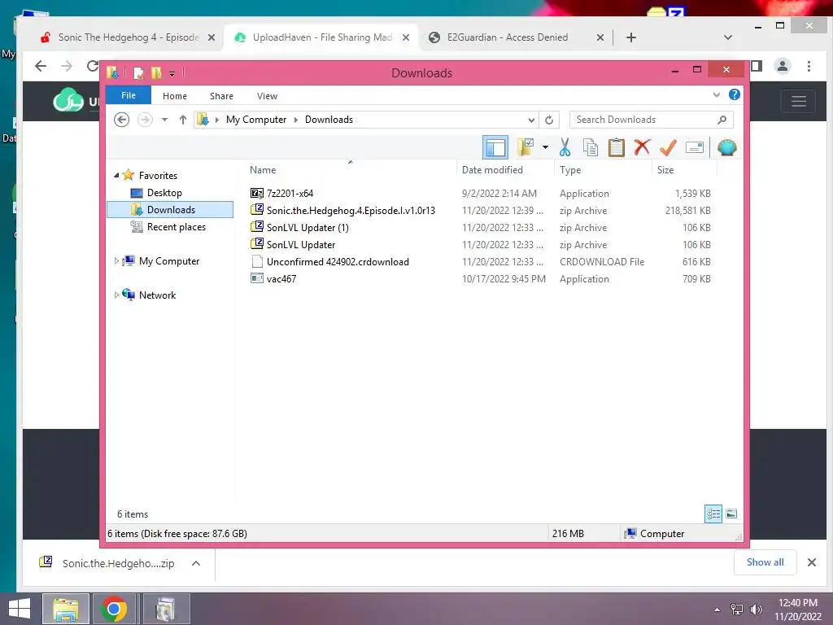833x625 pixels.
Task: Open Chrome three-dot menu
Action: click(x=809, y=66)
